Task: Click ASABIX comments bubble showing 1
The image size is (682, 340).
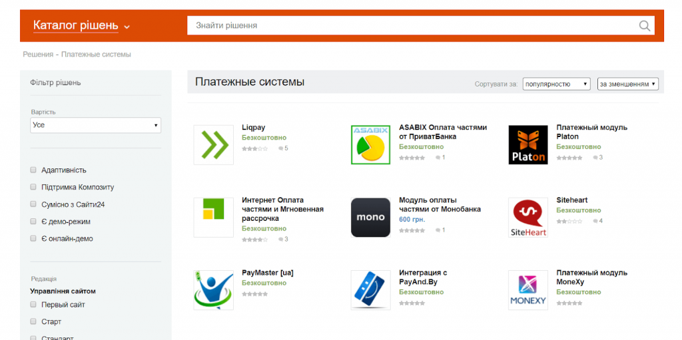Action: pos(441,158)
